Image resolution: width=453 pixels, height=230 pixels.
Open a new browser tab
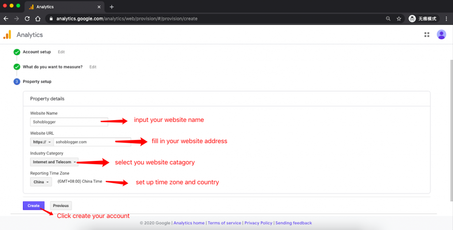click(x=112, y=7)
